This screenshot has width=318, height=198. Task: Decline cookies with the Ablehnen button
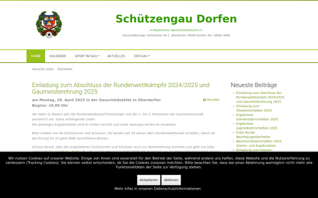(x=171, y=180)
